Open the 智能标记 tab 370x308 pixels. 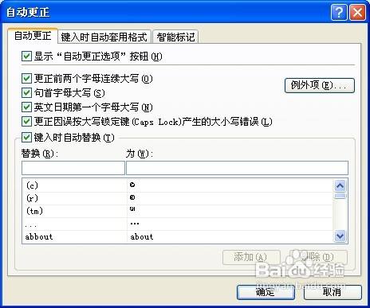[x=175, y=37]
